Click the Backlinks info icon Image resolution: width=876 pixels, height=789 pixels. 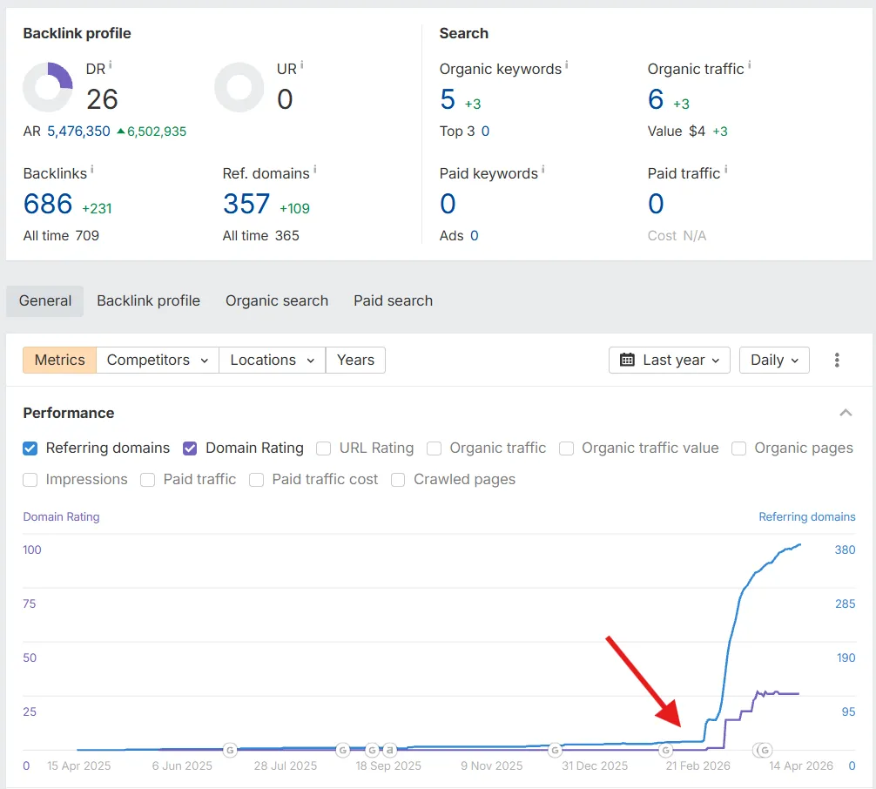92,170
